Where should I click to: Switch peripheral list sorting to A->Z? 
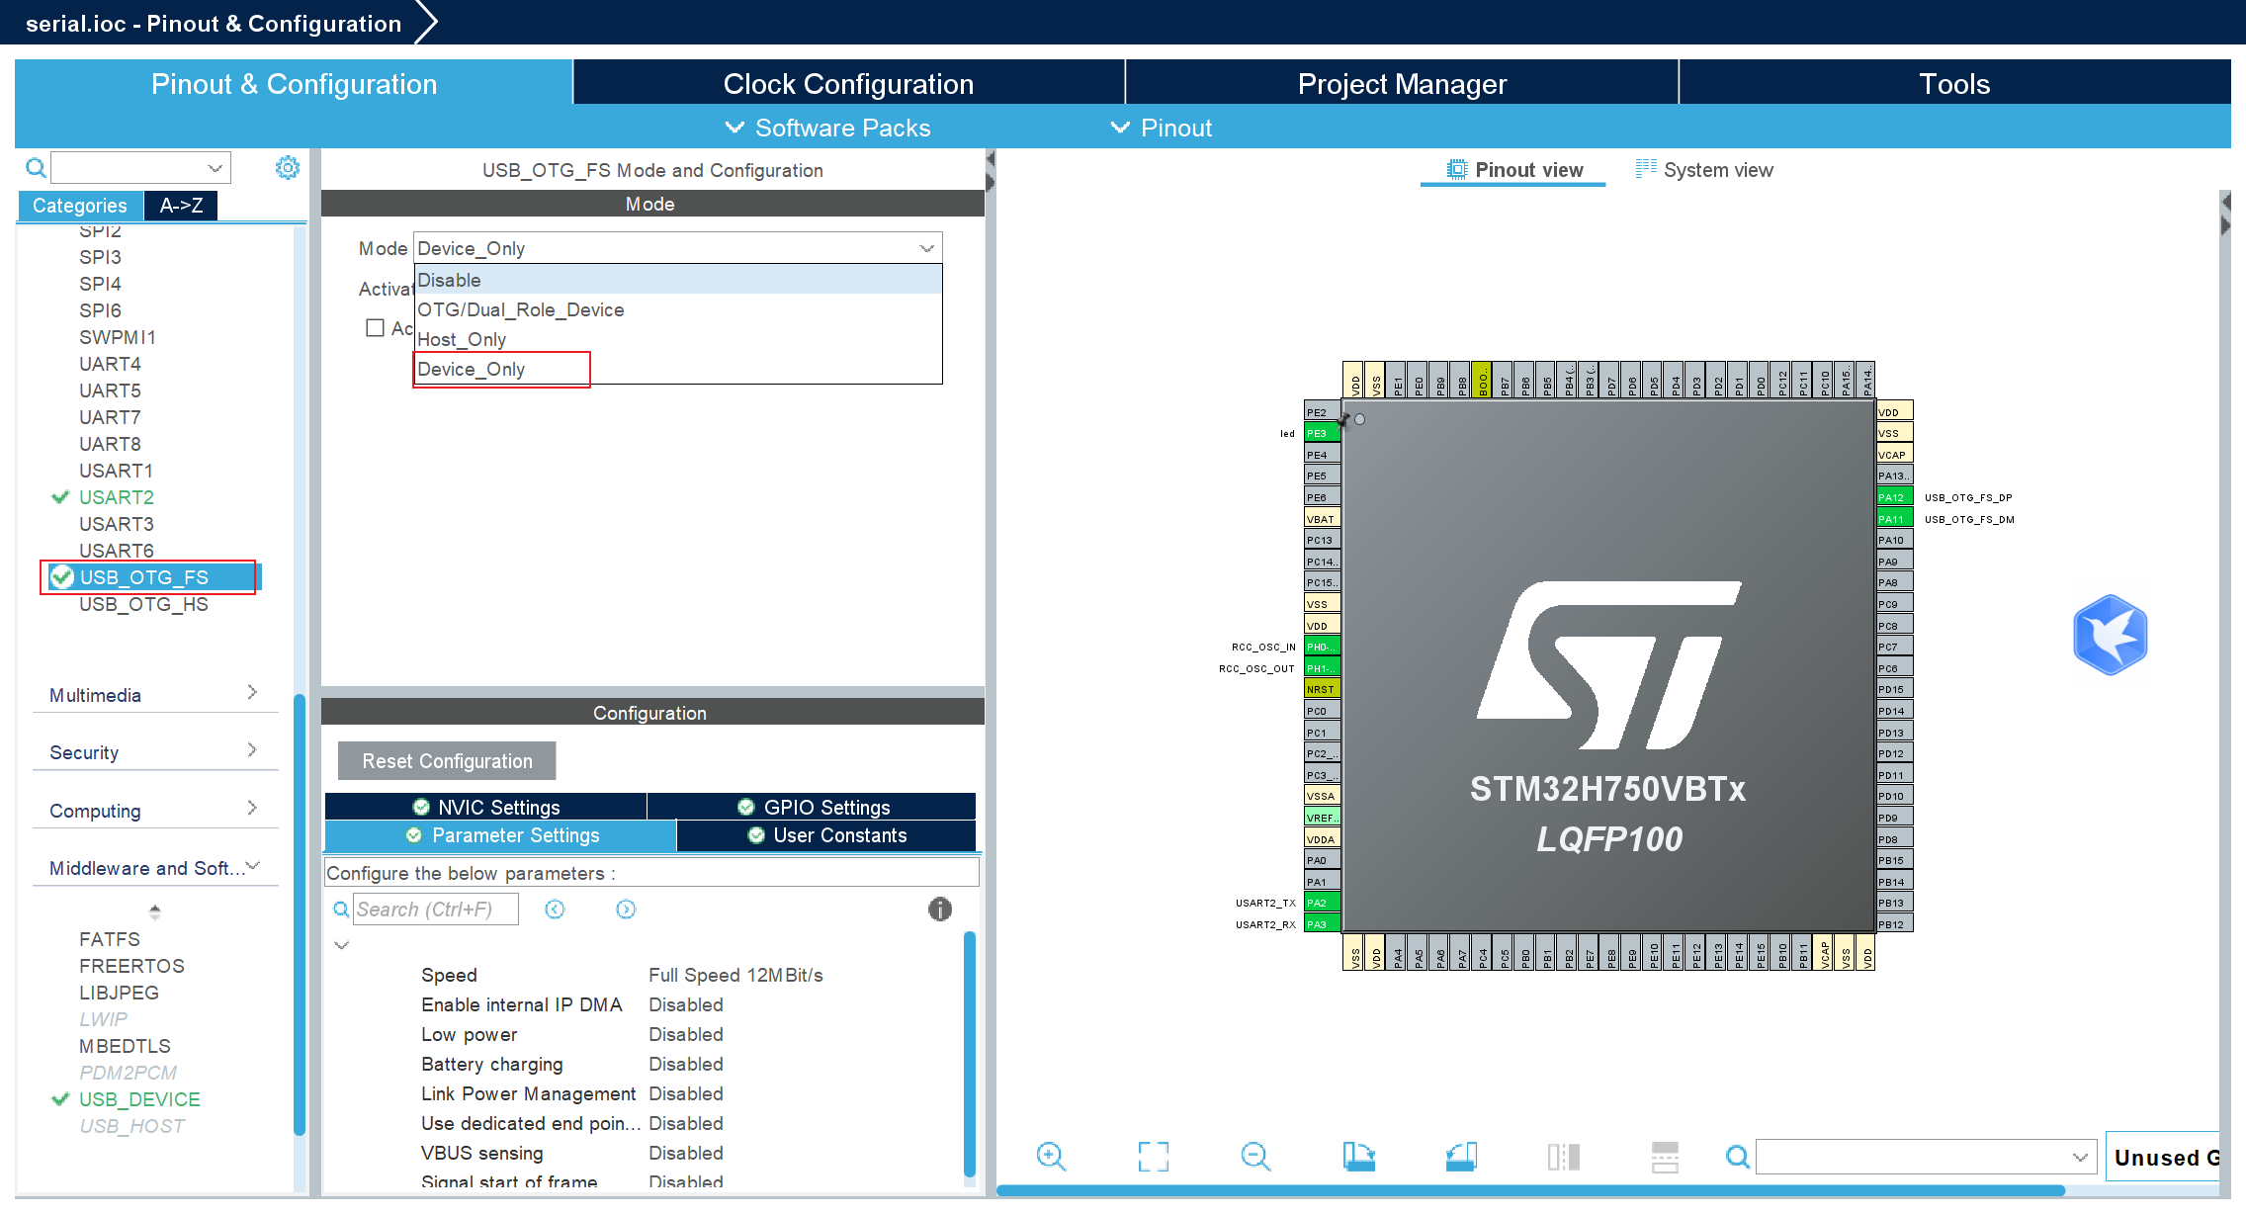(x=181, y=205)
